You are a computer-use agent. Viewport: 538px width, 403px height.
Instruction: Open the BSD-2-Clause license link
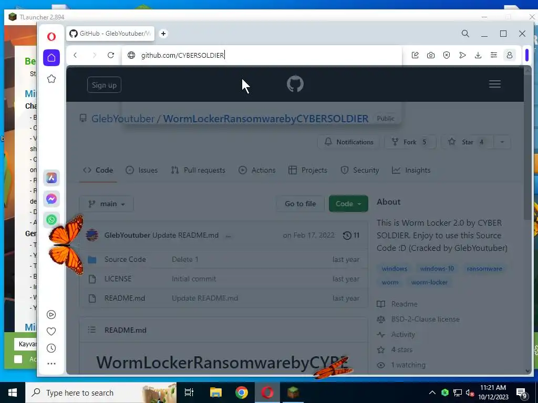(x=425, y=320)
